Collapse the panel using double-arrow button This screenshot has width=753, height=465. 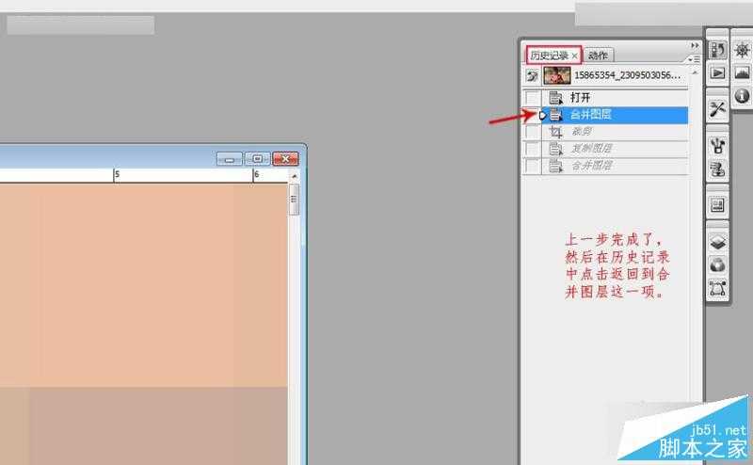point(696,45)
